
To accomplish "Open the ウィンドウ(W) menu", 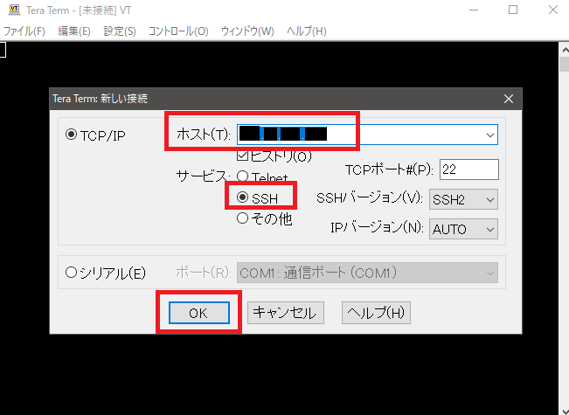I will tap(247, 31).
